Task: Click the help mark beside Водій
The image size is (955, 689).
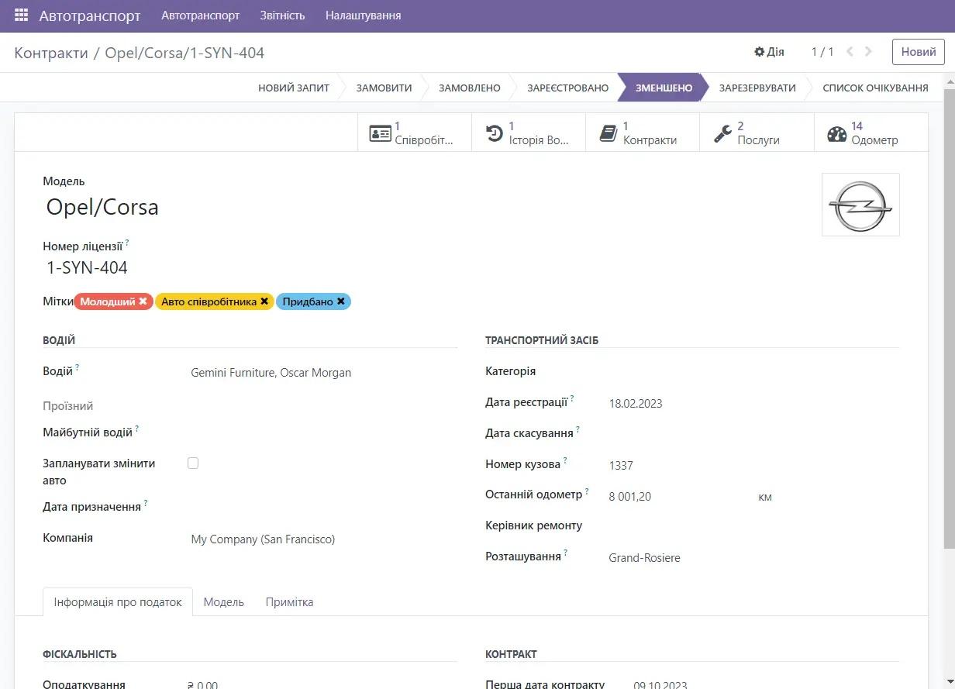Action: tap(78, 367)
